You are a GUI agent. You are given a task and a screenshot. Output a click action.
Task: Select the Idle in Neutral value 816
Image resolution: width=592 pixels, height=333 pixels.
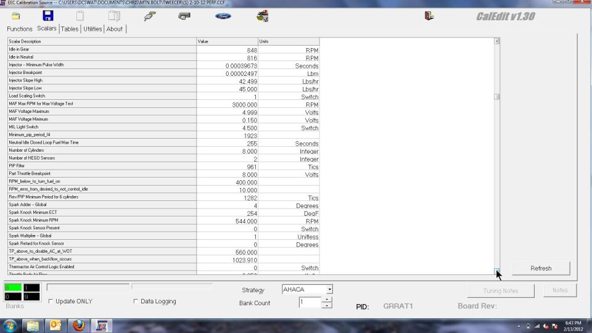(228, 58)
